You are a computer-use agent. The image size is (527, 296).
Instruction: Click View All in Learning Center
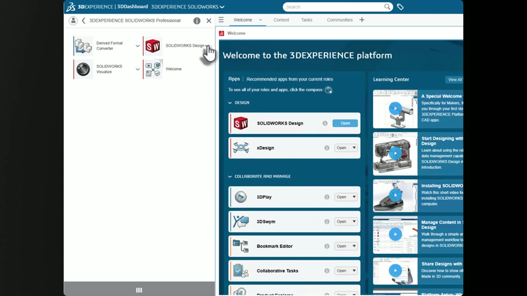click(x=455, y=79)
